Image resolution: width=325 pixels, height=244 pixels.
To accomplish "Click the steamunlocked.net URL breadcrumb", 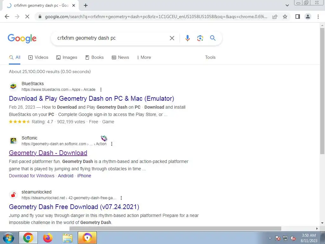I will pos(69,198).
